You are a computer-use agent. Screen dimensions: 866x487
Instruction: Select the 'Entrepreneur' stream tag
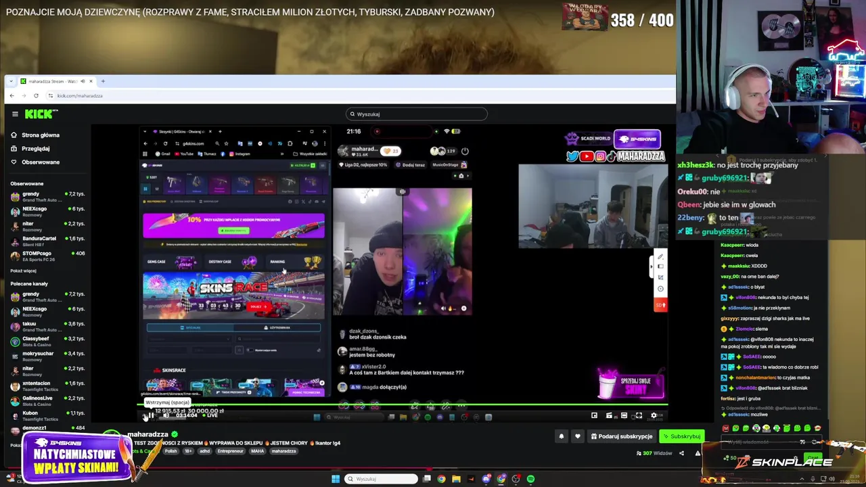click(x=230, y=451)
